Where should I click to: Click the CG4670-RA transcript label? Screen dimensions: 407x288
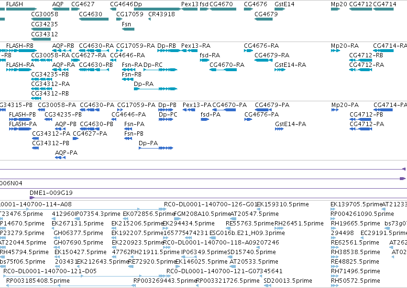tap(227, 65)
